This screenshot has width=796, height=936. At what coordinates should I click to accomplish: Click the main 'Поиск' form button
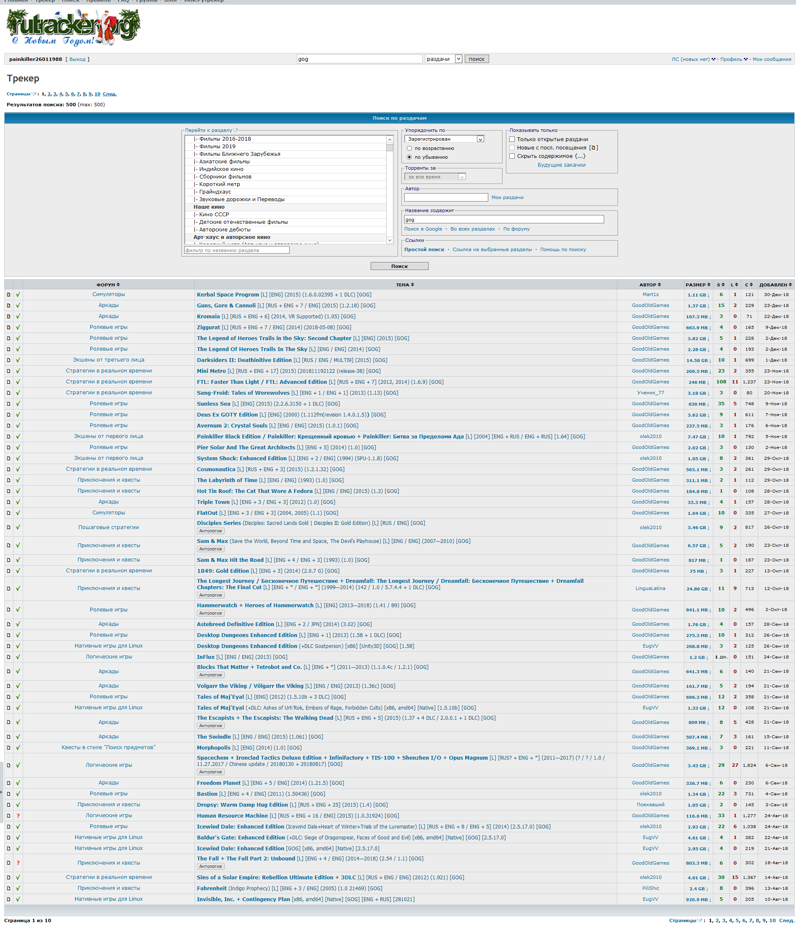pyautogui.click(x=399, y=266)
